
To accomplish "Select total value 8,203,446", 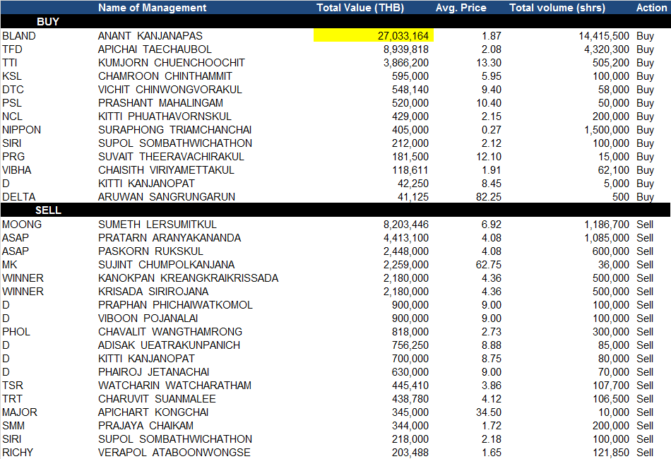I will [x=405, y=224].
